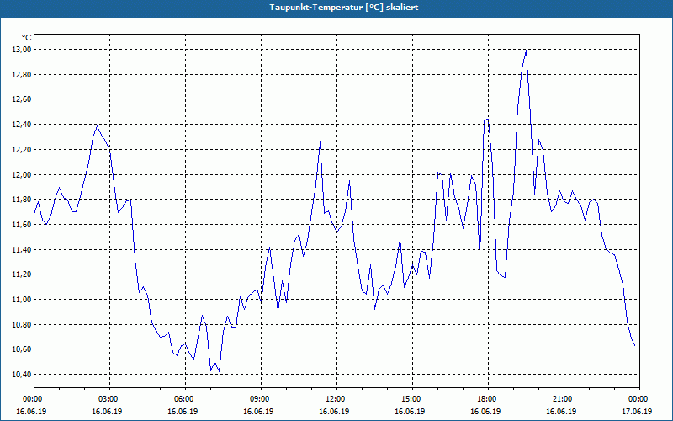Image resolution: width=673 pixels, height=421 pixels.
Task: Click the '21:00' time label
Action: (562, 399)
